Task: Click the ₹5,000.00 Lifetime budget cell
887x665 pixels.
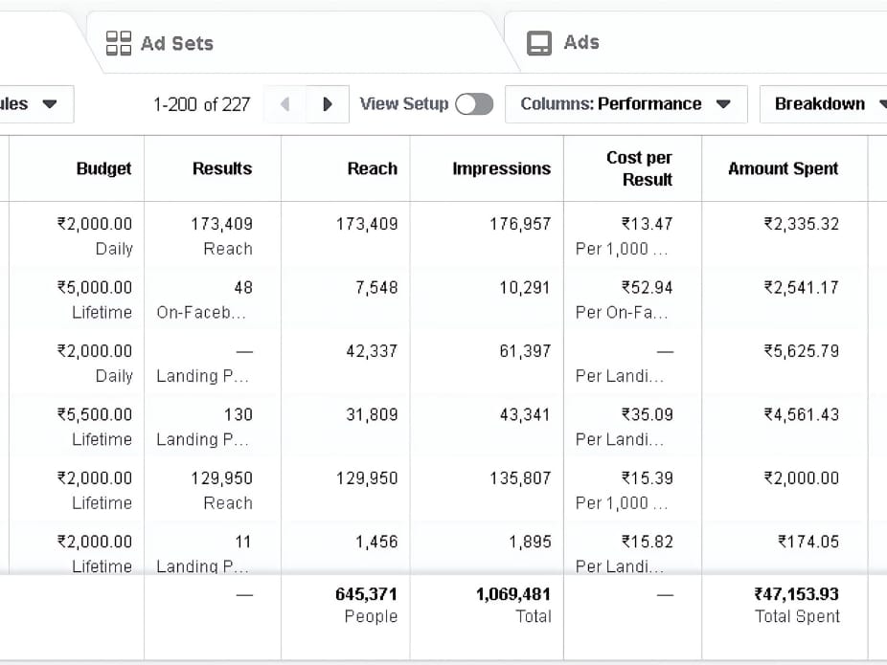Action: (x=95, y=299)
